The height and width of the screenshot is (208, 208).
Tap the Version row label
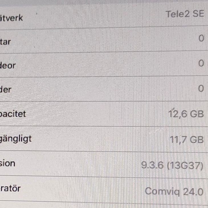click(8, 164)
